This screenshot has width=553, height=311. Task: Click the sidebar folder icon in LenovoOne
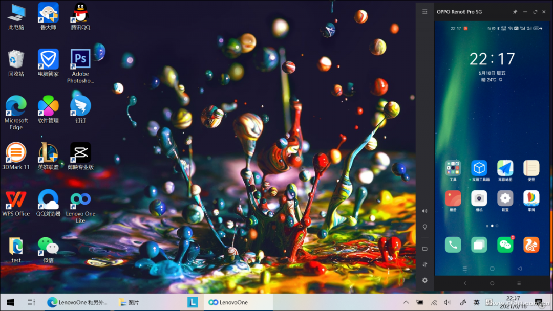tap(424, 249)
